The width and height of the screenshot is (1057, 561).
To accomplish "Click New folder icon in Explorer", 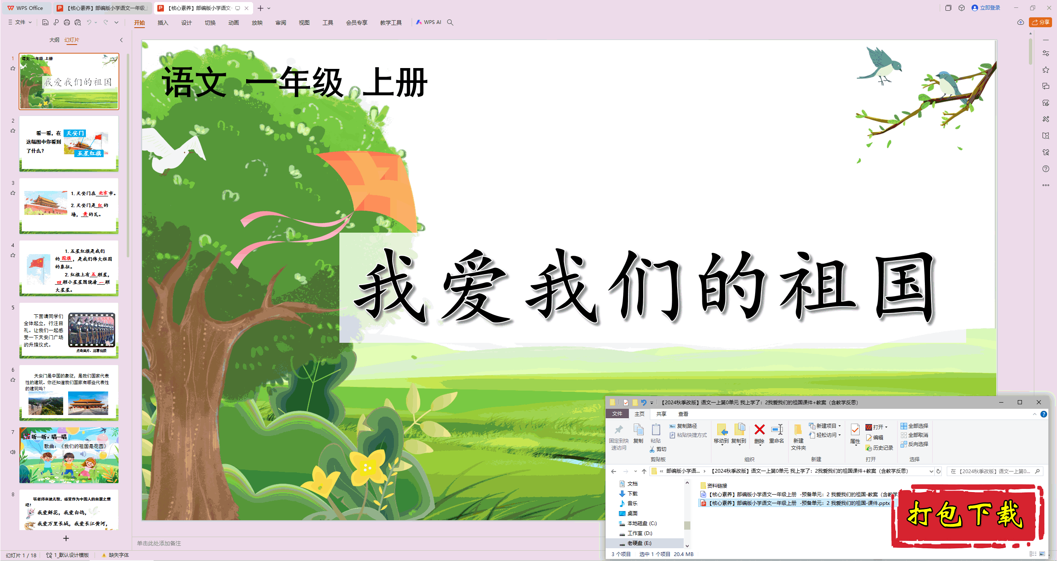I will pyautogui.click(x=798, y=437).
